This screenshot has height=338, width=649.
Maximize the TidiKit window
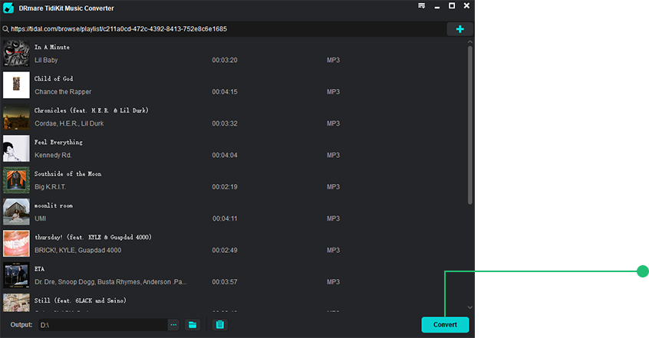click(x=452, y=6)
